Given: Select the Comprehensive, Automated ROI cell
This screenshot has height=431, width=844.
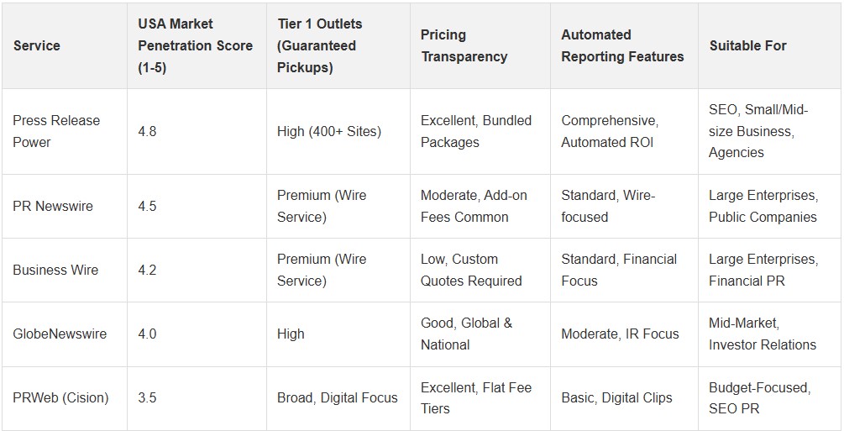Looking at the screenshot, I should click(x=610, y=132).
